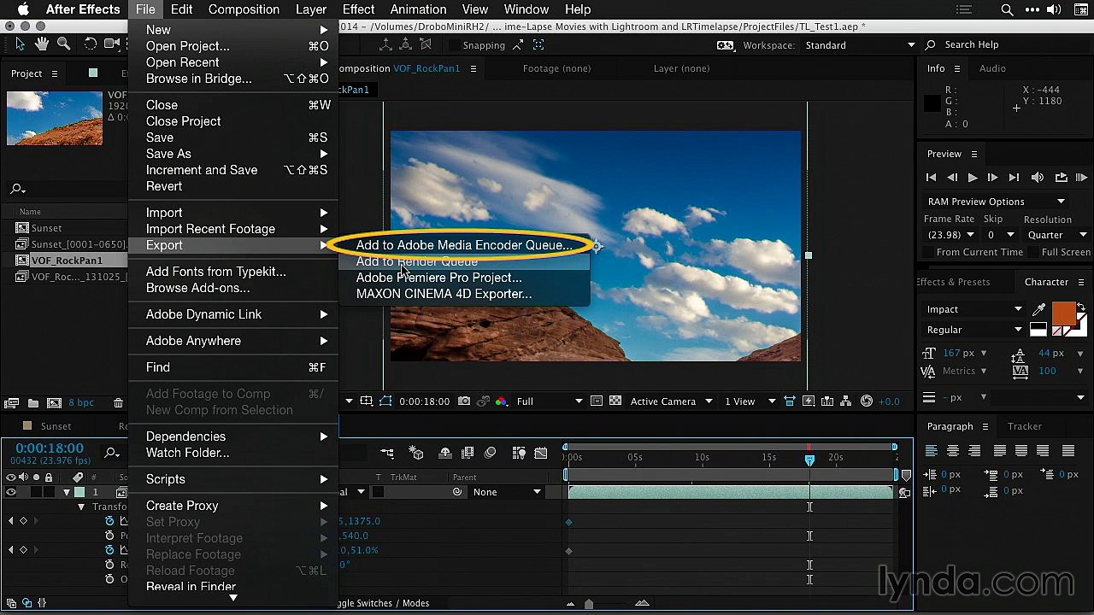Toggle the third Transform property stopwatch
Viewport: 1094px width, 615px height.
[x=109, y=550]
